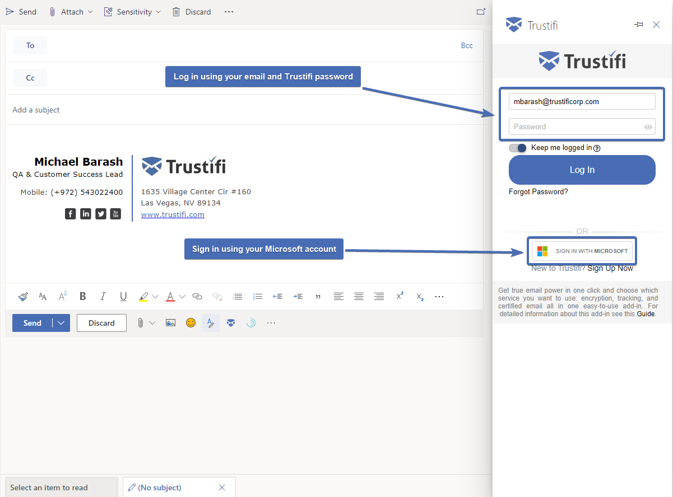Image resolution: width=673 pixels, height=497 pixels.
Task: Expand the Attach dropdown chevron in the top toolbar
Action: (x=91, y=12)
